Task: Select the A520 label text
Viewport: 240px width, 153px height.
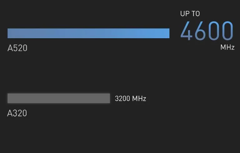Action: 17,48
